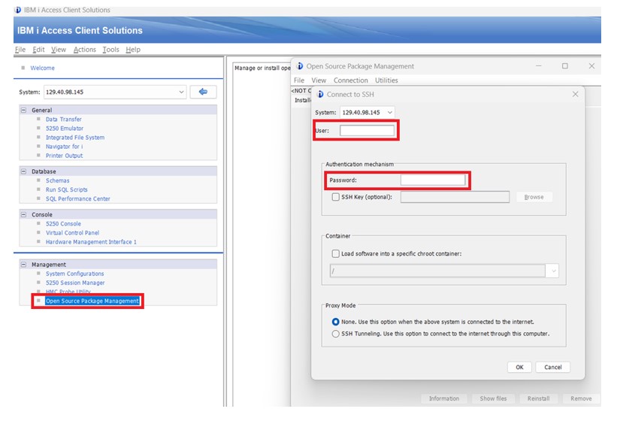Open the 5250 Console
Screen dimensions: 617x421
click(63, 223)
